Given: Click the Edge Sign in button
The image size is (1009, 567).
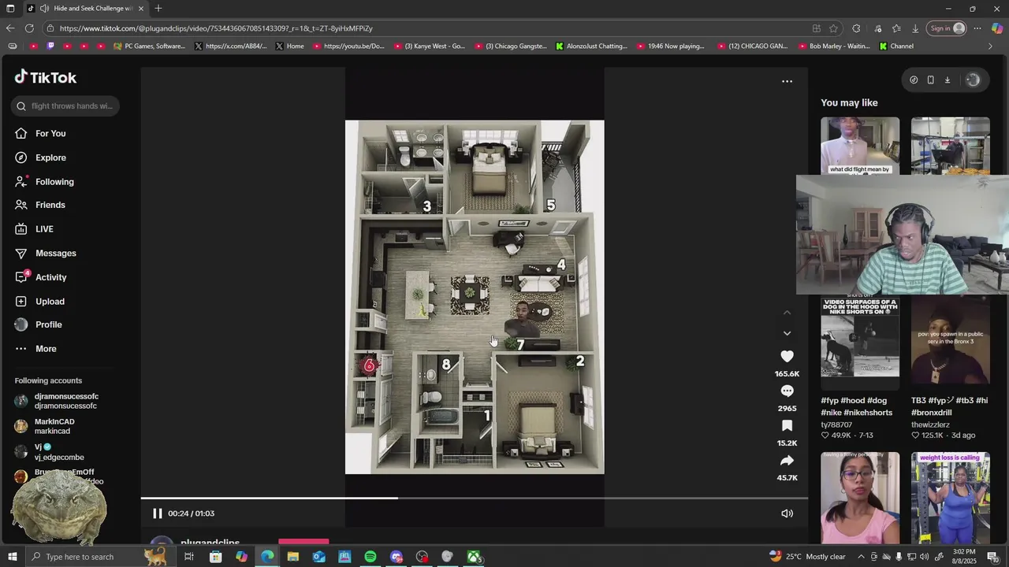Looking at the screenshot, I should pos(947,28).
